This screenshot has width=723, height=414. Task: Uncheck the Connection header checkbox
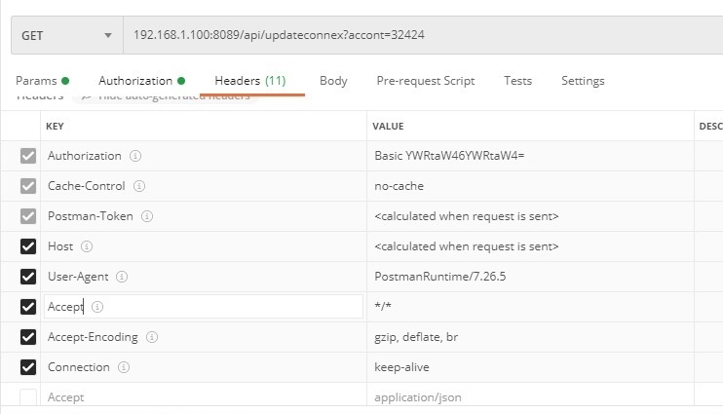point(28,367)
